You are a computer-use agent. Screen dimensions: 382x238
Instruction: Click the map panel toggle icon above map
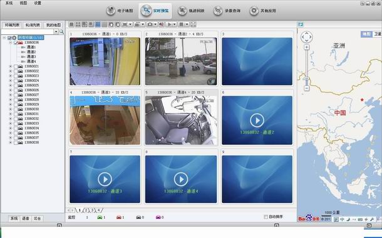pyautogui.click(x=301, y=24)
